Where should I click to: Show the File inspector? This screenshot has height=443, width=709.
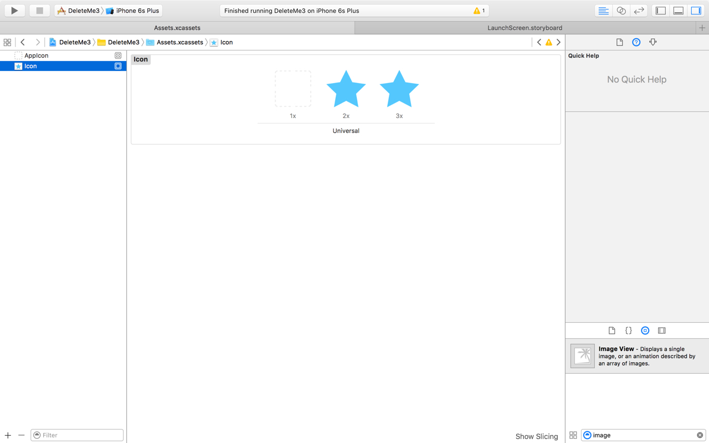(620, 42)
